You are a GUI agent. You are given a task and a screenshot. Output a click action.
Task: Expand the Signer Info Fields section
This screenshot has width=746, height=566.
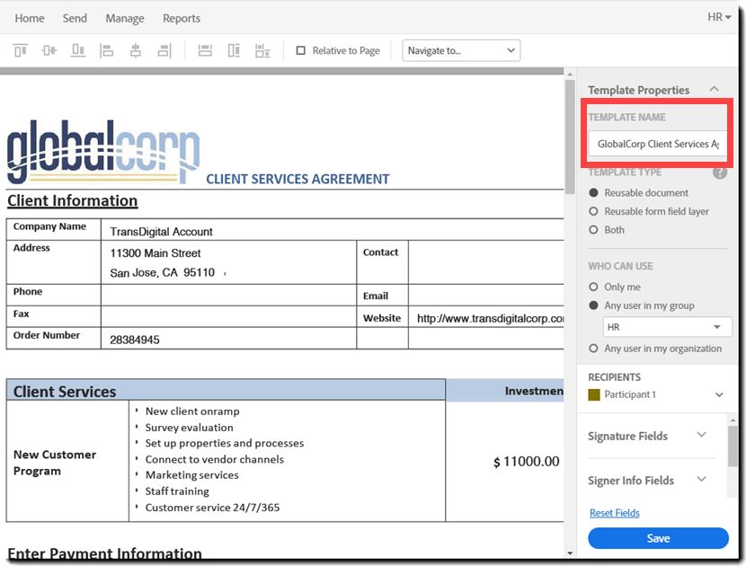click(701, 479)
